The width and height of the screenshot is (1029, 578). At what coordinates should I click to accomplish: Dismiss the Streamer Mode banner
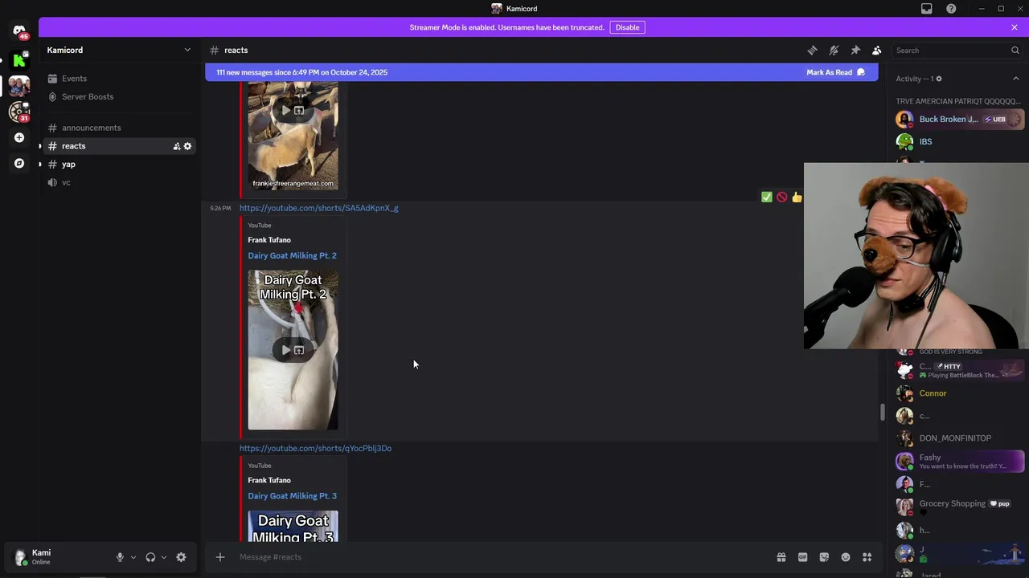(1015, 27)
